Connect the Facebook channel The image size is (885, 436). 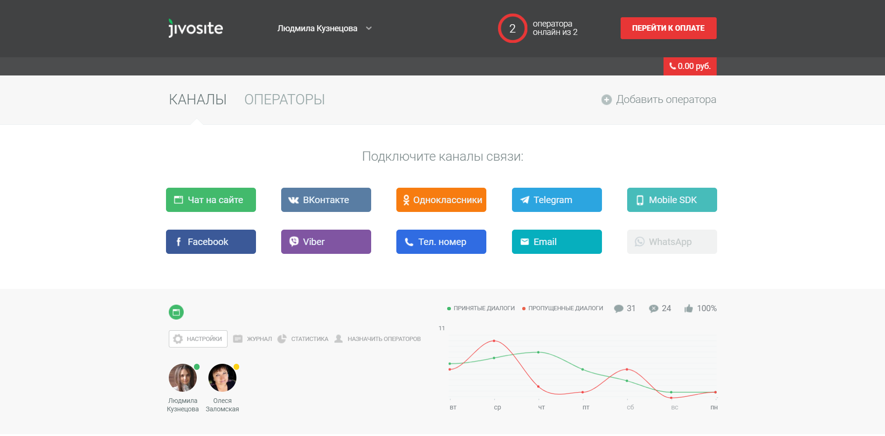[x=211, y=242]
